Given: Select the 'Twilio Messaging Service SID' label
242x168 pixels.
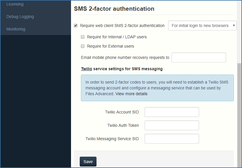Looking at the screenshot, I should pyautogui.click(x=112, y=139).
